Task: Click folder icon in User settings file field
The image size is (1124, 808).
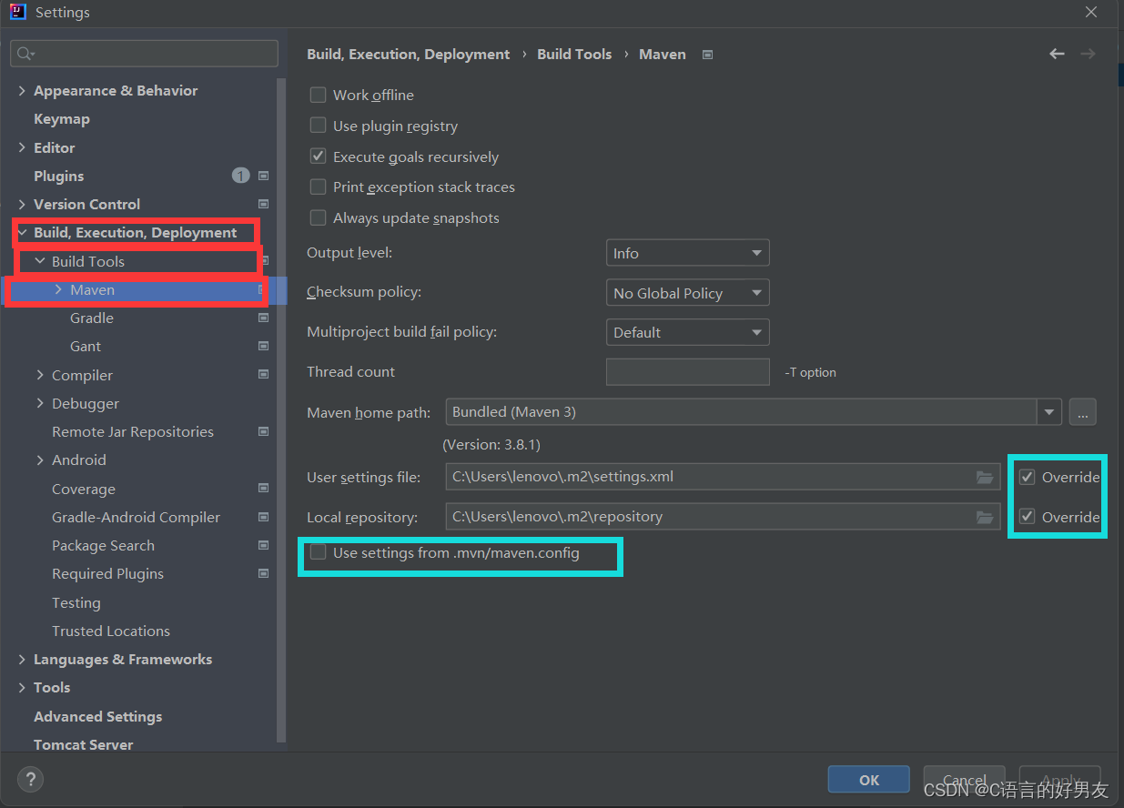Action: tap(984, 477)
